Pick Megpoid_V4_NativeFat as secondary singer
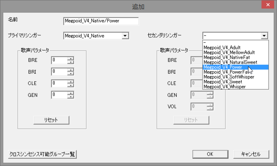This screenshot has height=166, width=277. coord(235,57)
